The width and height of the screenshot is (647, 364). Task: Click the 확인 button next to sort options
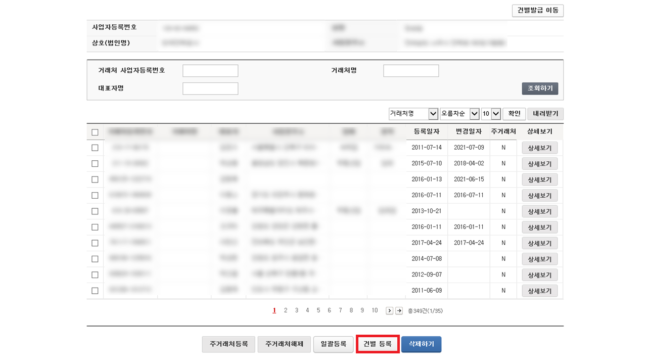(x=514, y=114)
